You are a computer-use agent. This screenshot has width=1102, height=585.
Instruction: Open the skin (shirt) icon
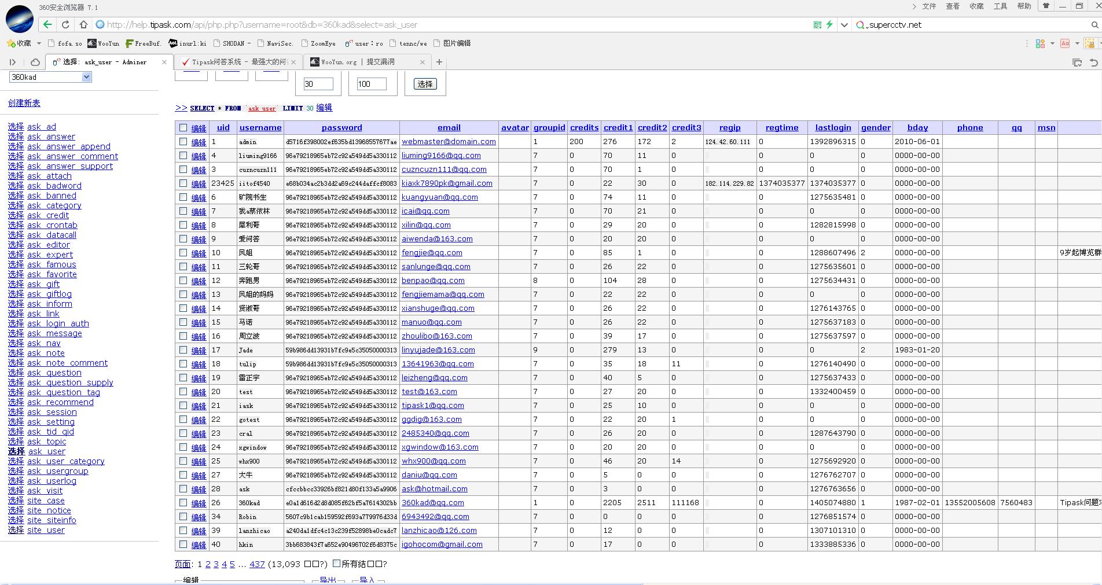(x=1046, y=6)
